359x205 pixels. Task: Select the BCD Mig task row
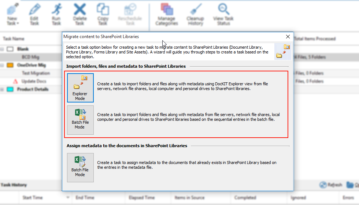31,57
